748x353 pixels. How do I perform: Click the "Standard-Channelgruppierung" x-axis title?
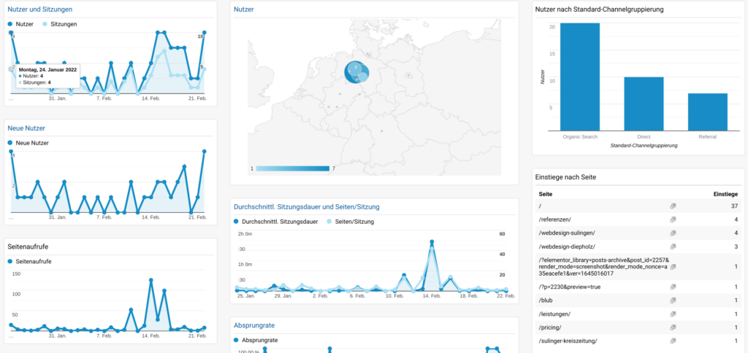[x=644, y=145]
